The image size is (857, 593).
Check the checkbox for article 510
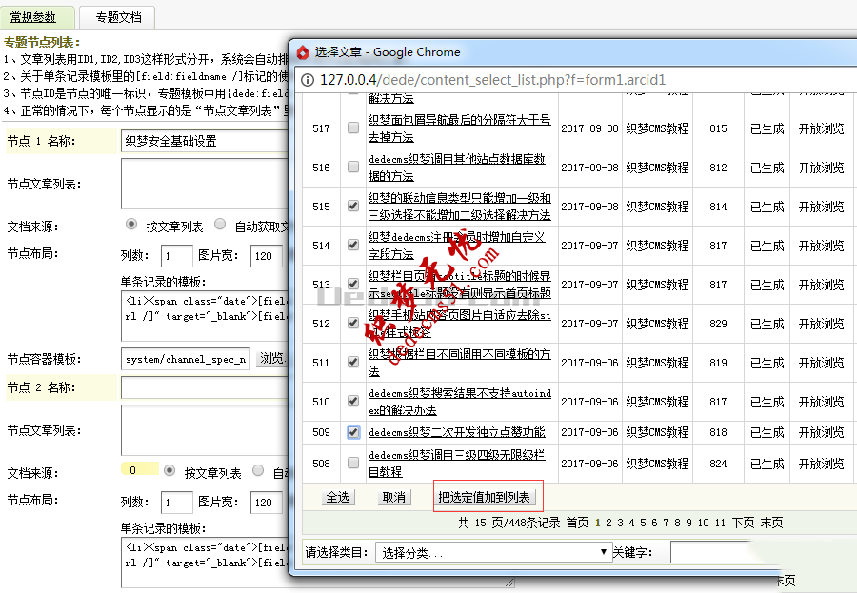352,401
